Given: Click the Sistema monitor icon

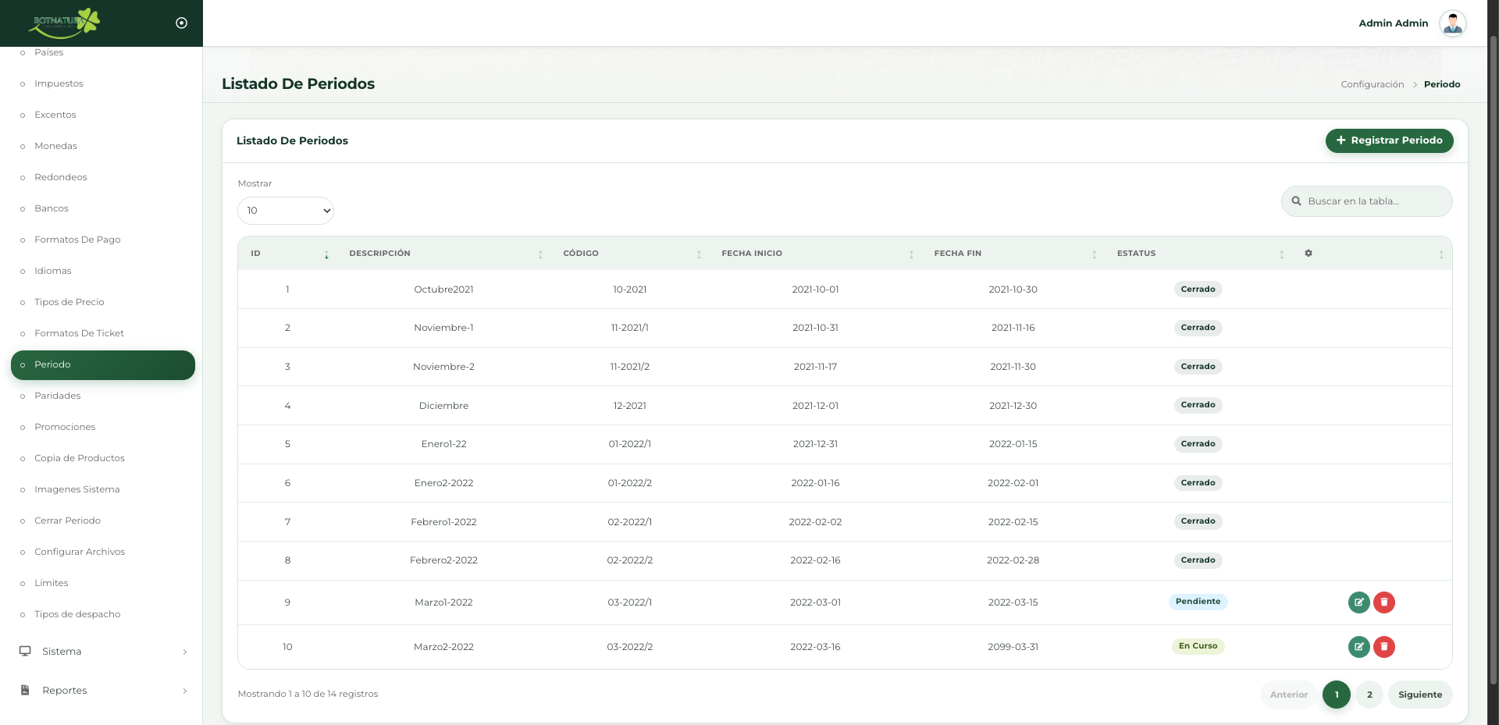Looking at the screenshot, I should tap(25, 651).
